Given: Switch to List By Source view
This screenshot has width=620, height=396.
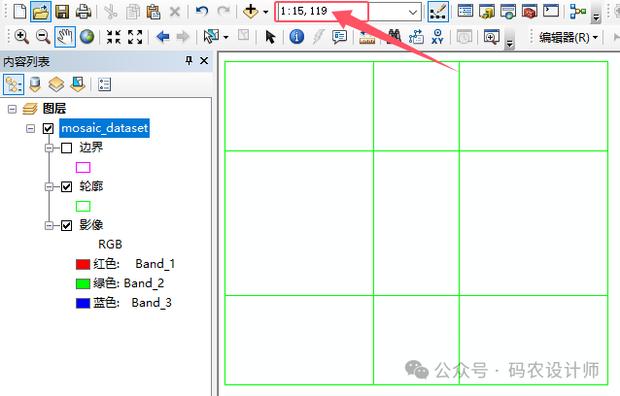Looking at the screenshot, I should (36, 83).
